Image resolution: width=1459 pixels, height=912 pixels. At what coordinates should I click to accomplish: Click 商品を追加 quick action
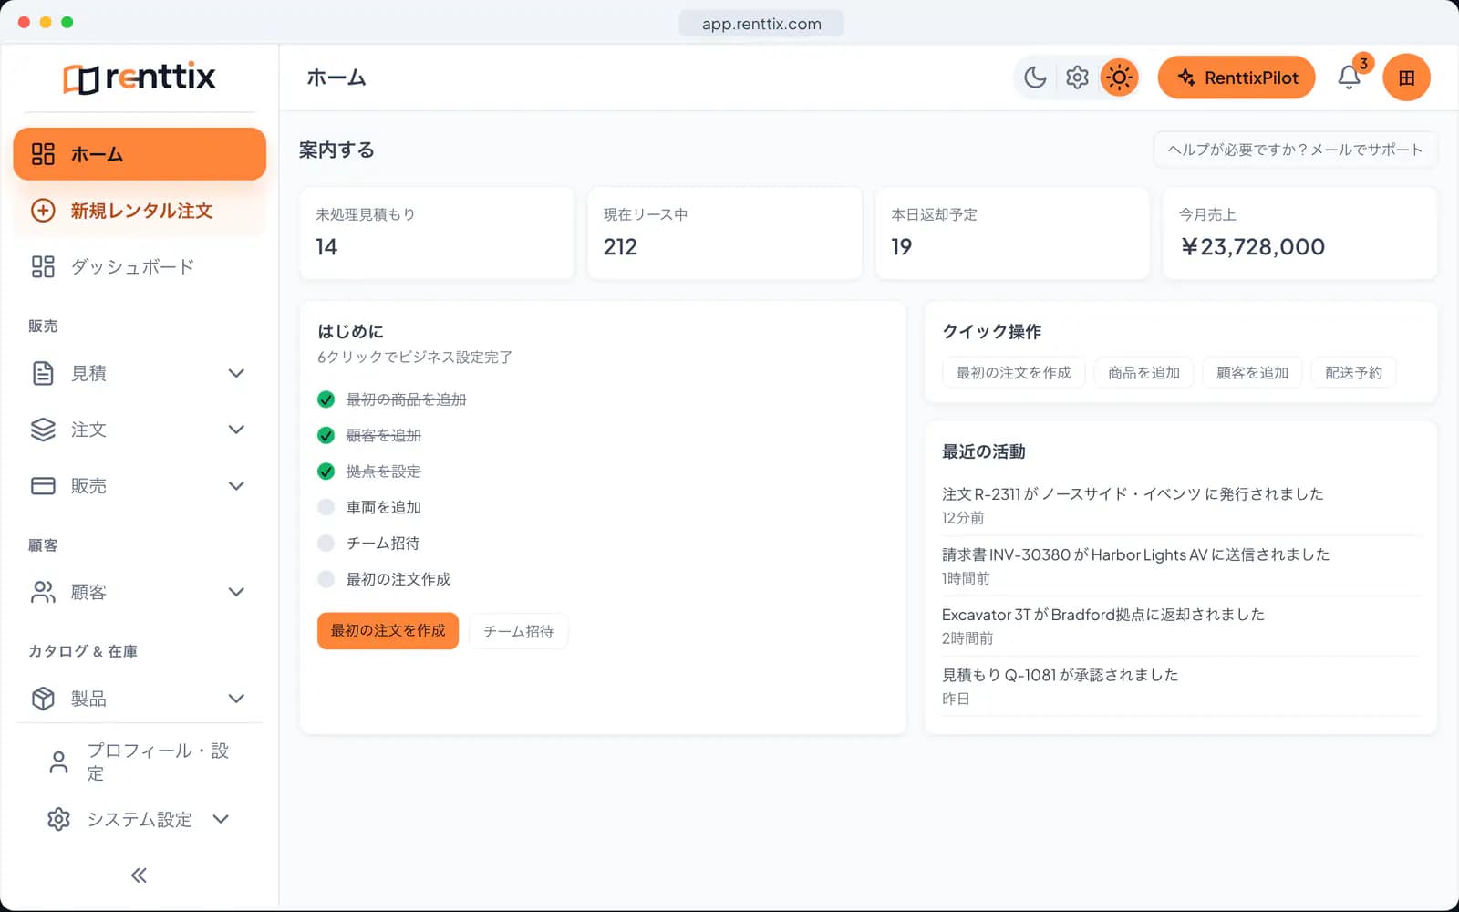pyautogui.click(x=1143, y=372)
